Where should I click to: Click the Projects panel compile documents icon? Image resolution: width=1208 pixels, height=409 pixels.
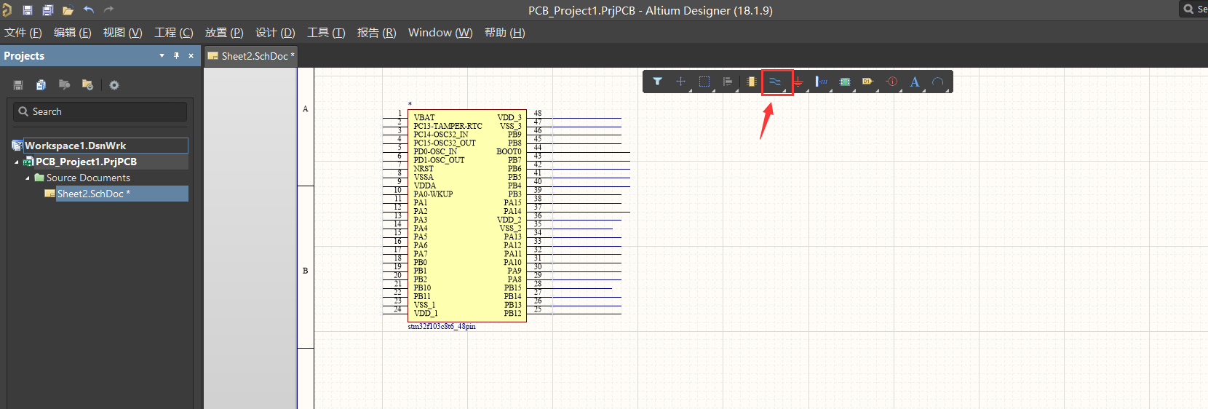click(x=41, y=85)
